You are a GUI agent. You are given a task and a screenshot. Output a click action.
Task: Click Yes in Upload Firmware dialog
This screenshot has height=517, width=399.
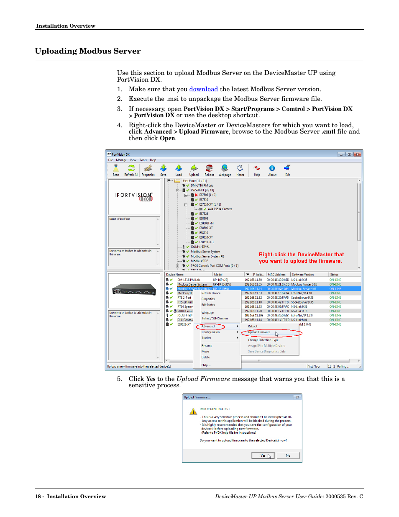coord(263,455)
